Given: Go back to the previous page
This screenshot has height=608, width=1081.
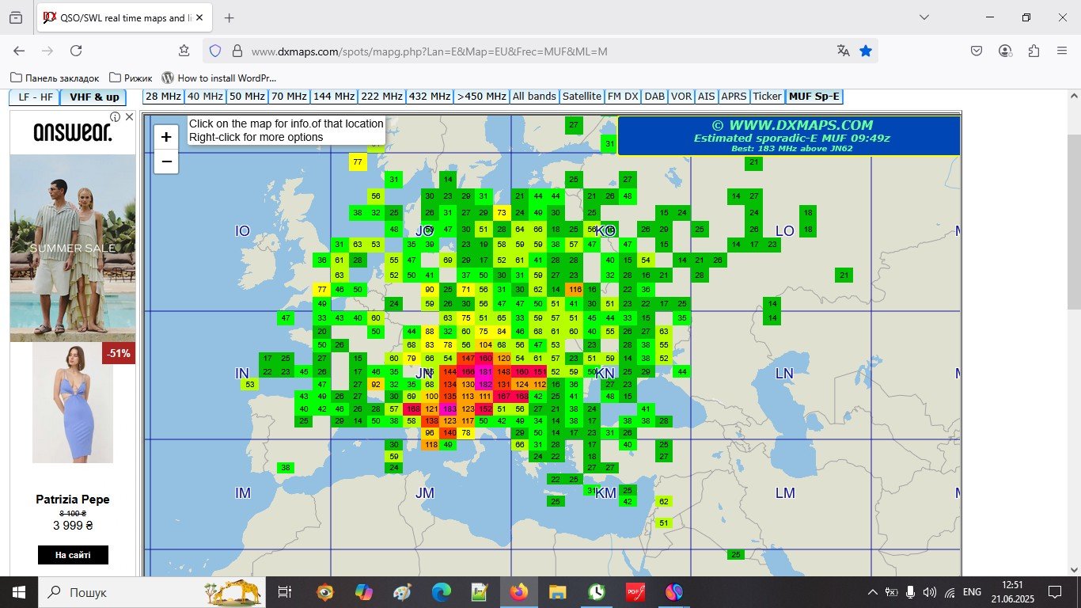Looking at the screenshot, I should (19, 51).
